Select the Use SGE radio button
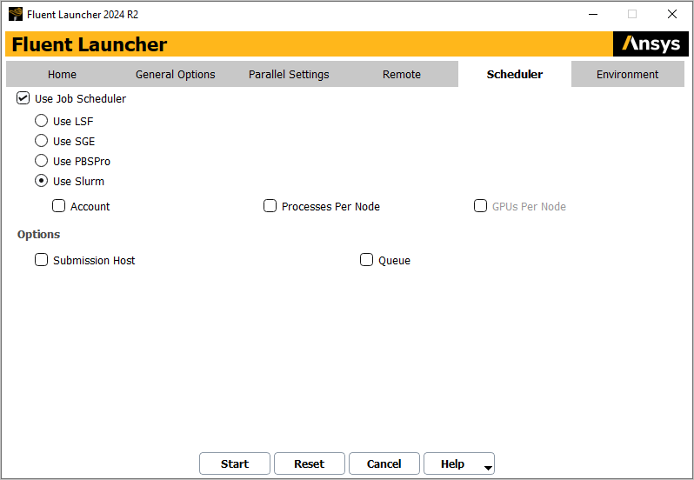694x480 pixels. [x=41, y=141]
